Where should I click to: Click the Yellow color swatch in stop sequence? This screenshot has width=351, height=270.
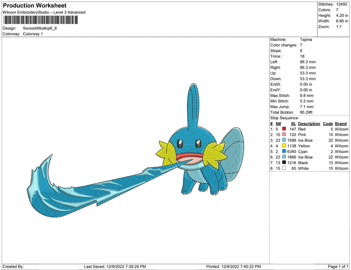(x=284, y=146)
